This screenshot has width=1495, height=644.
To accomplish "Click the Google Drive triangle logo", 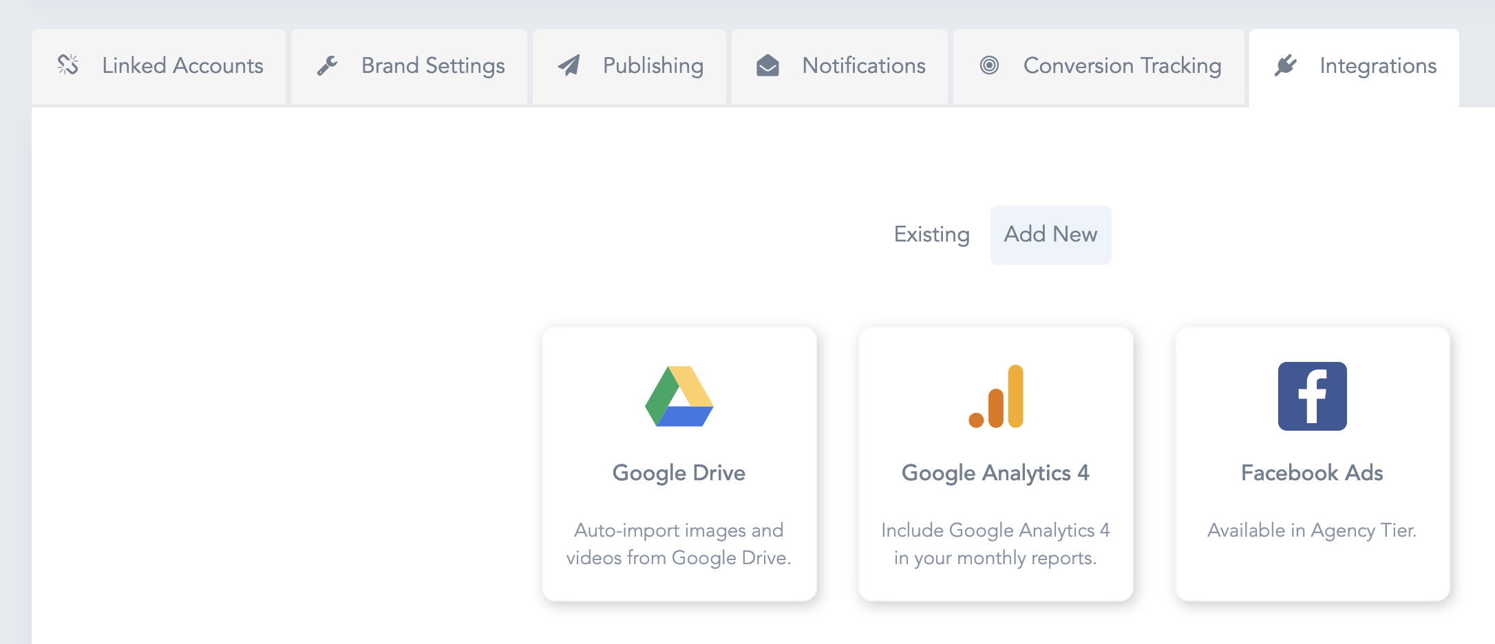I will click(x=679, y=396).
